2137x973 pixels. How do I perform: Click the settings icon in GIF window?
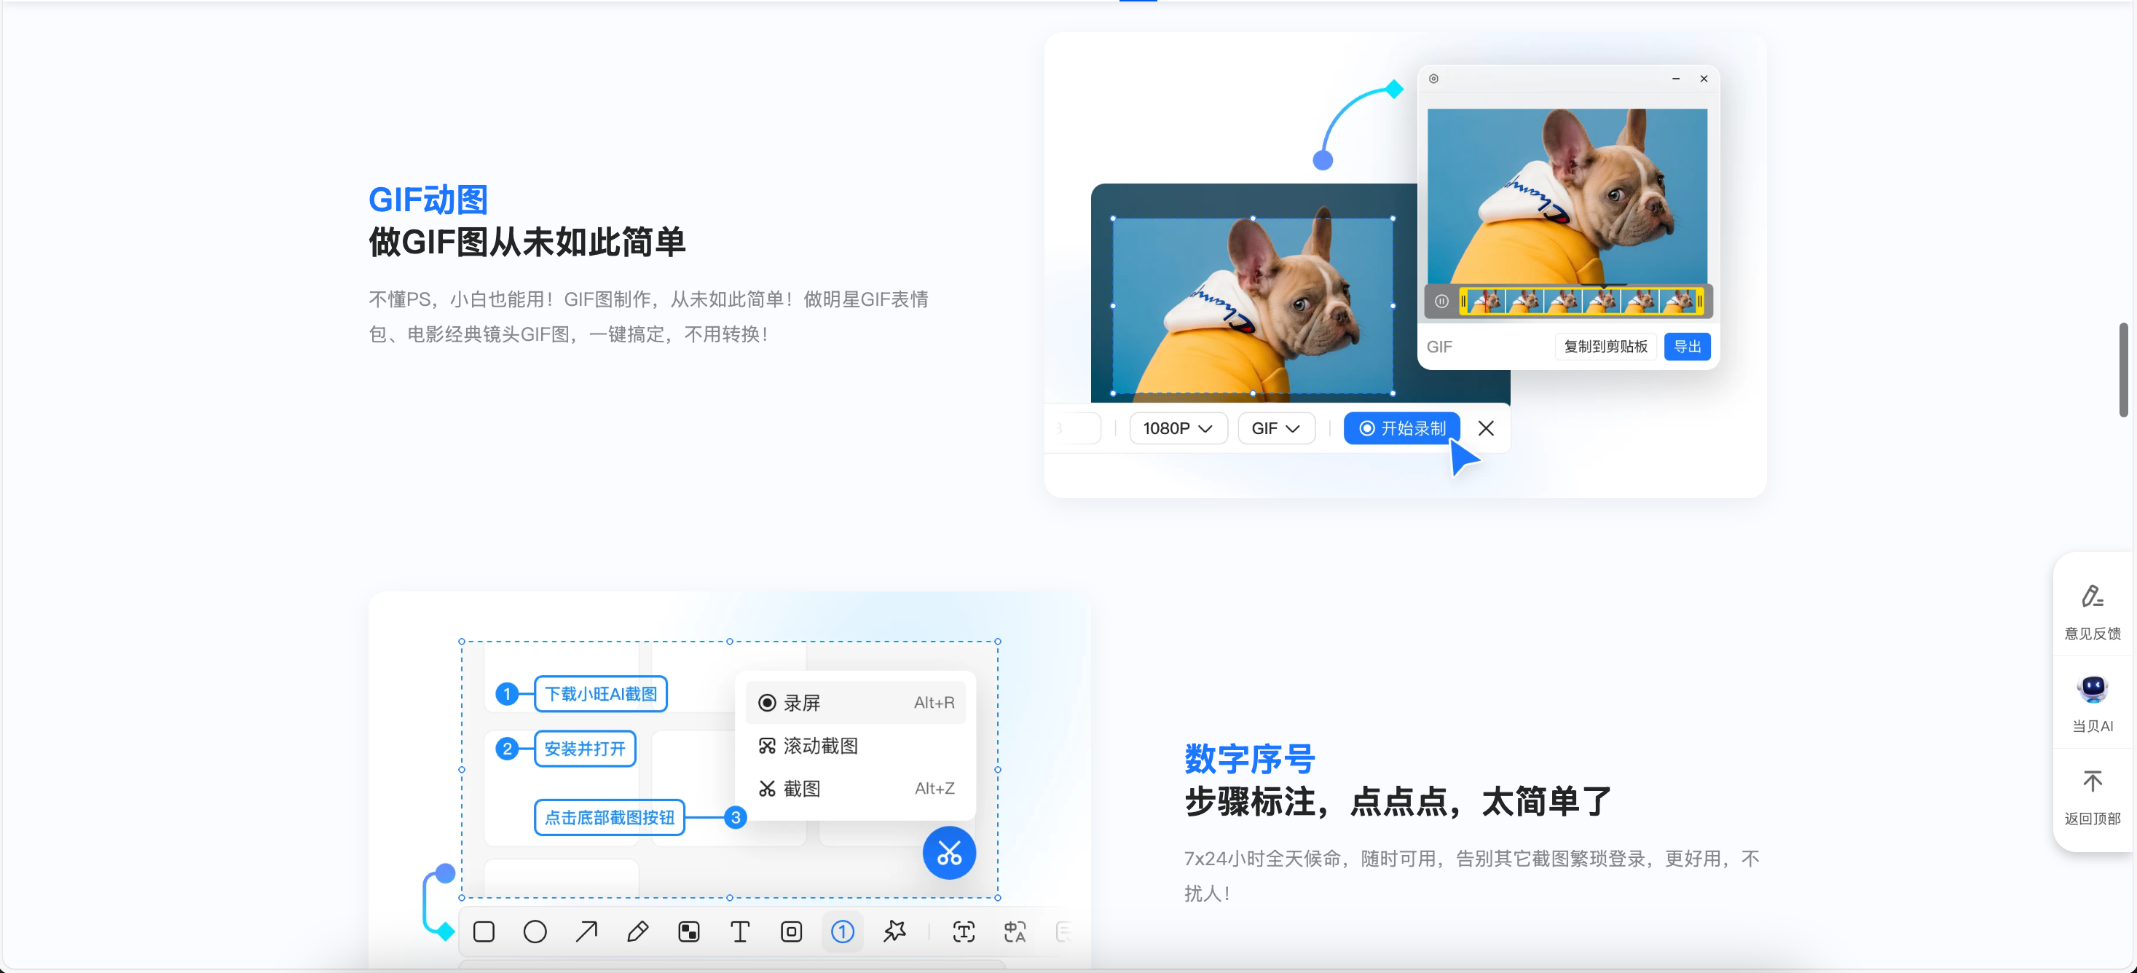(1433, 79)
